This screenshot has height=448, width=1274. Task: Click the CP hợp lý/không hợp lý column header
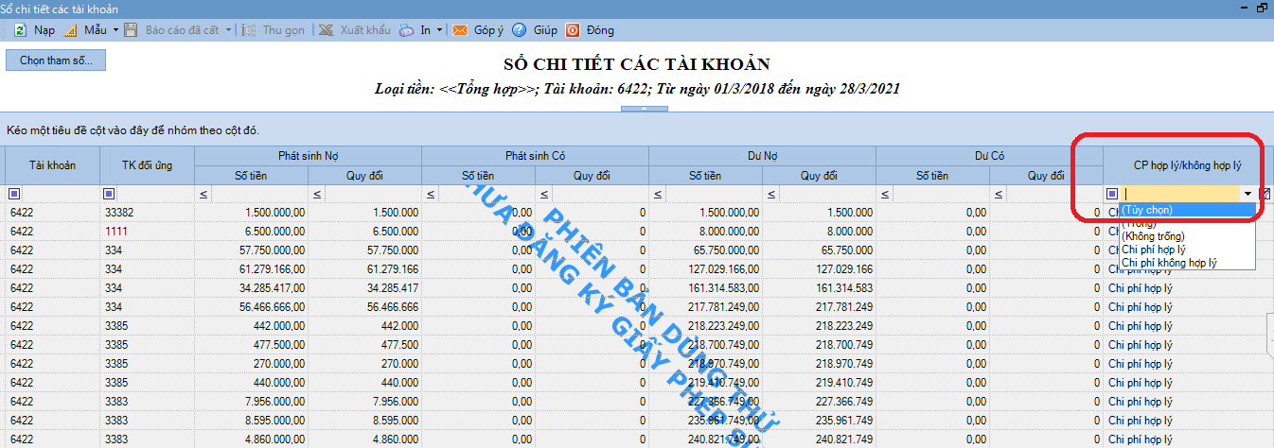coord(1187,165)
